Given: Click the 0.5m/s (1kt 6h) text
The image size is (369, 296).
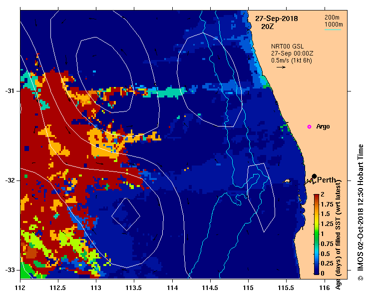Looking at the screenshot, I should coord(291,60).
